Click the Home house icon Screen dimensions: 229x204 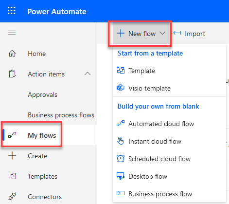[12, 54]
